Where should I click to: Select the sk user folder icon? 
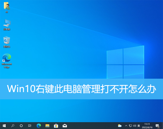pyautogui.click(x=7, y=7)
